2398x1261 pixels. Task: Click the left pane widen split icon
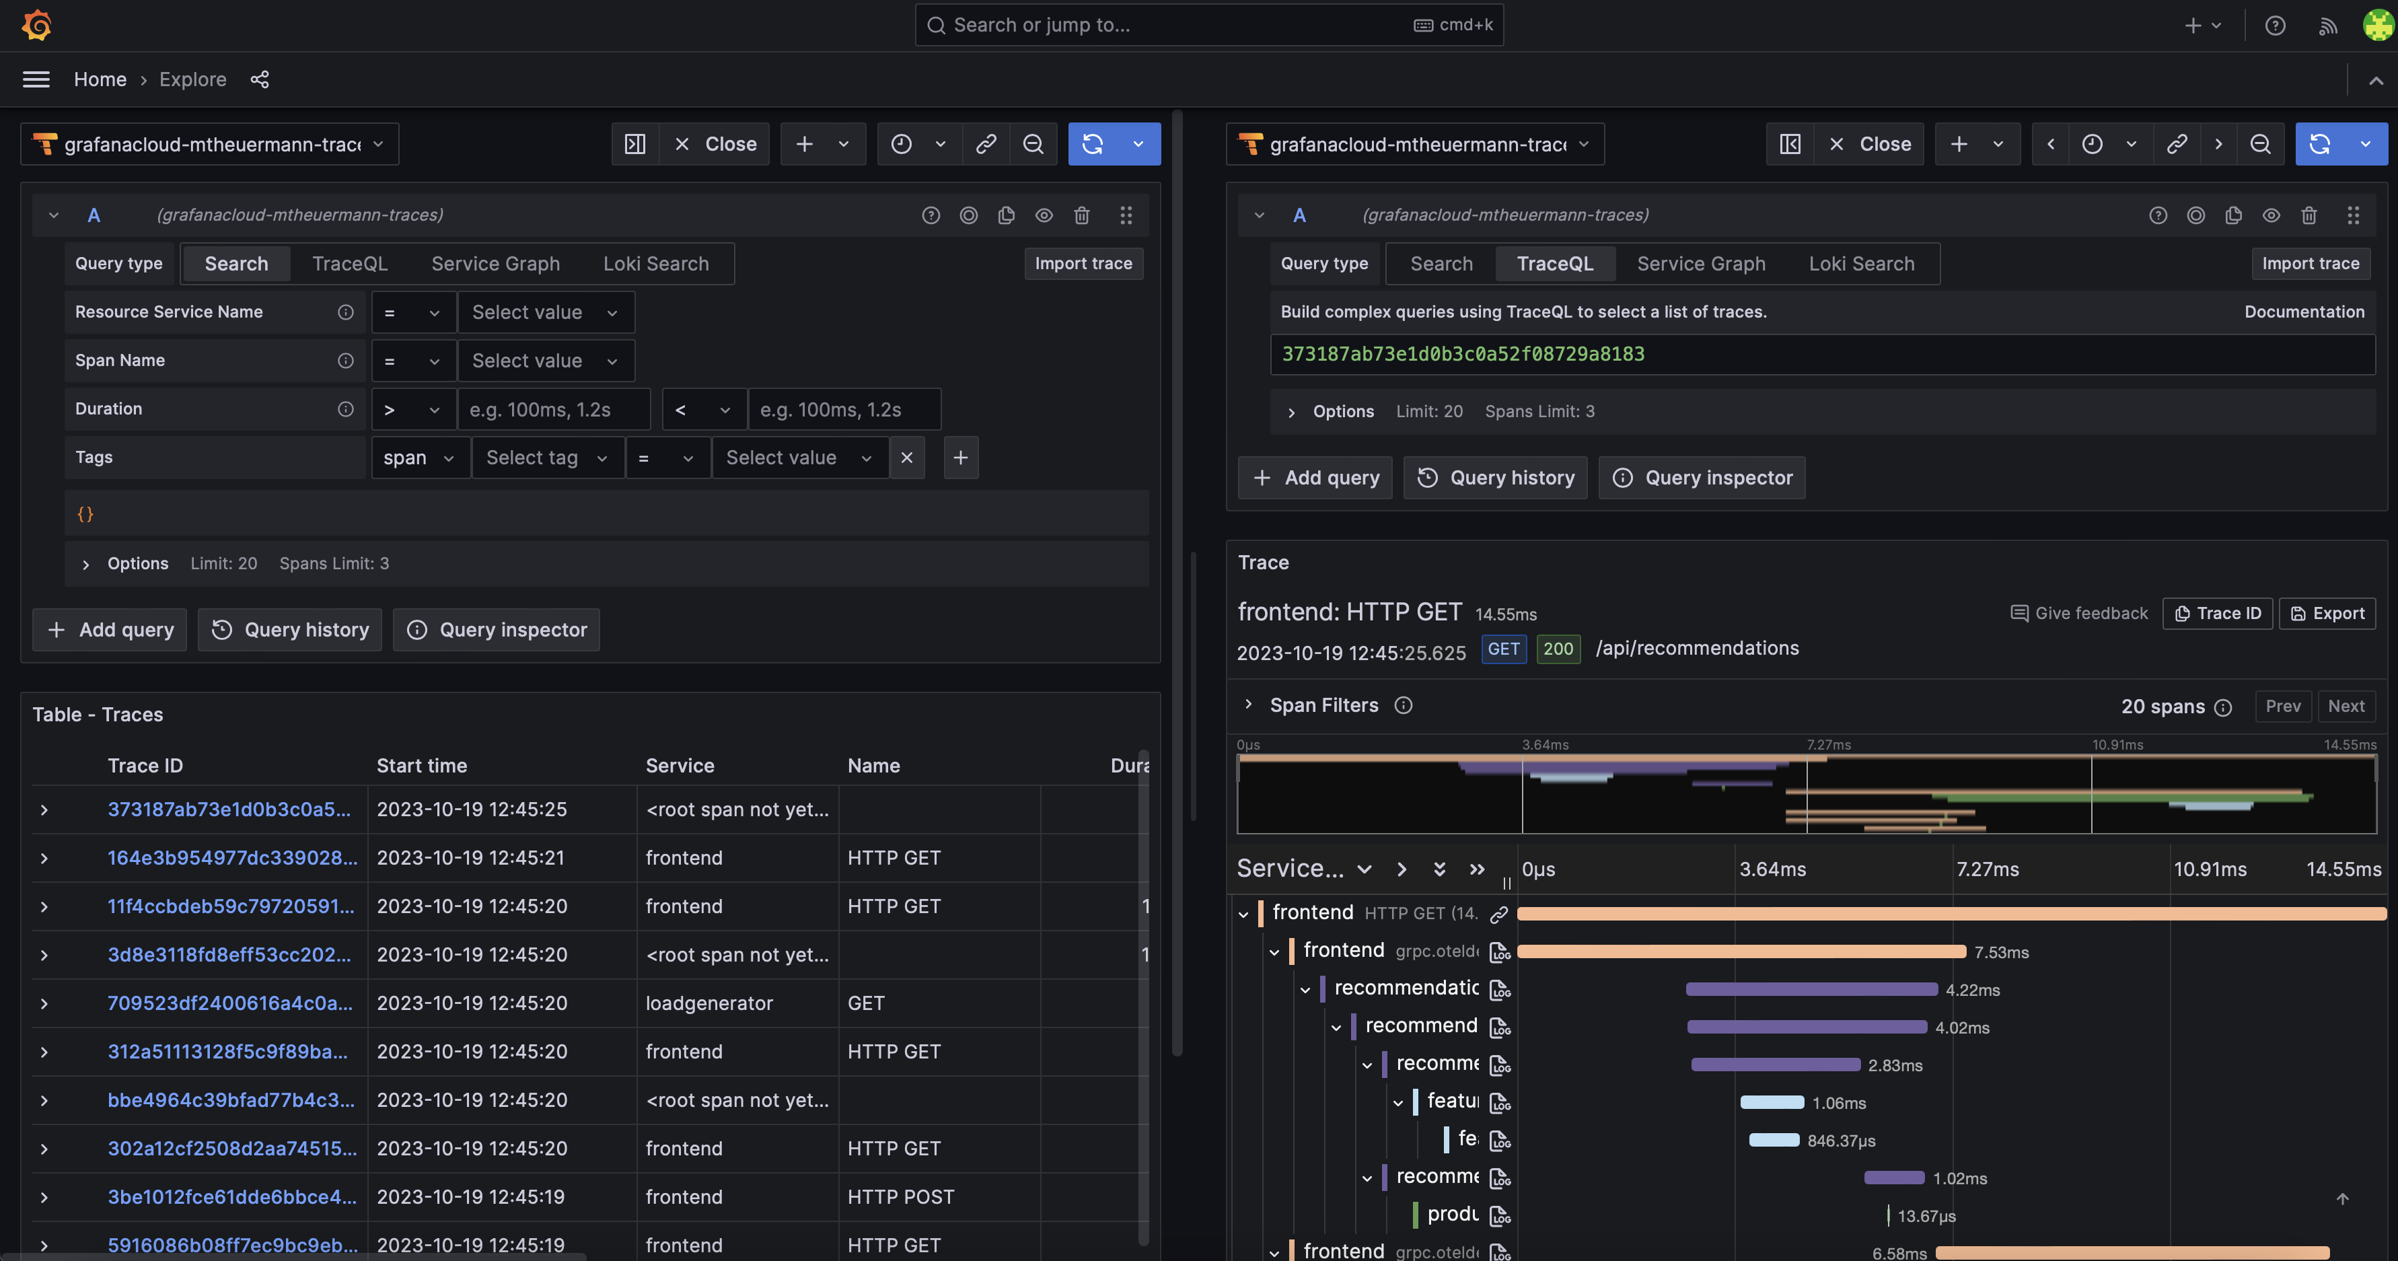pos(635,143)
